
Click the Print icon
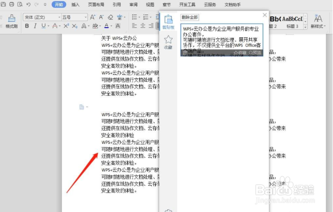tap(12, 4)
